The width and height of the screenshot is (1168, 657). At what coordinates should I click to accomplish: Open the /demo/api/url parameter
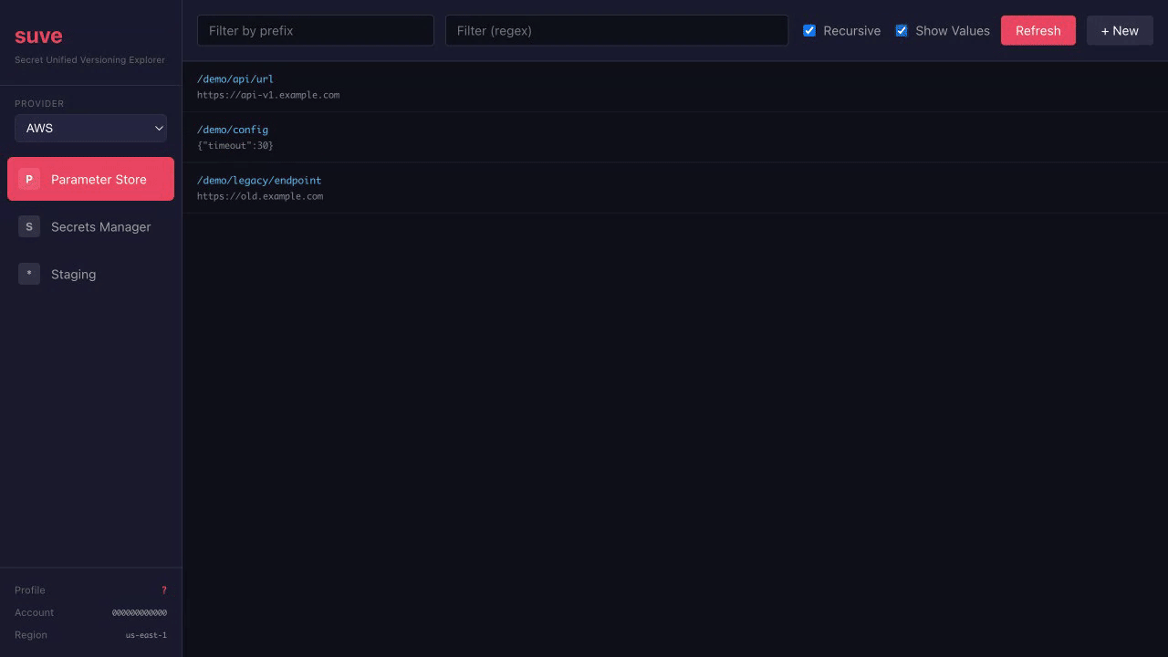(675, 87)
